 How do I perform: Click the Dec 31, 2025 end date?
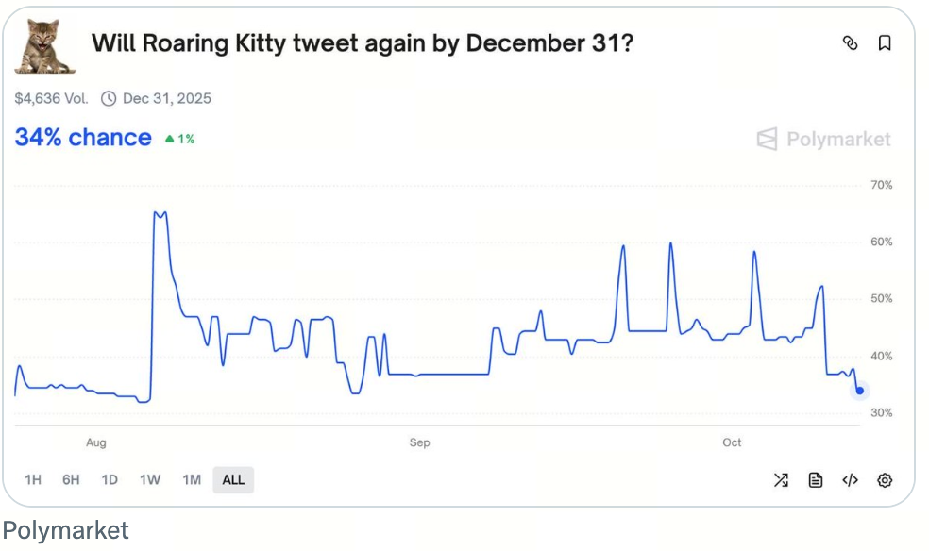tap(167, 98)
